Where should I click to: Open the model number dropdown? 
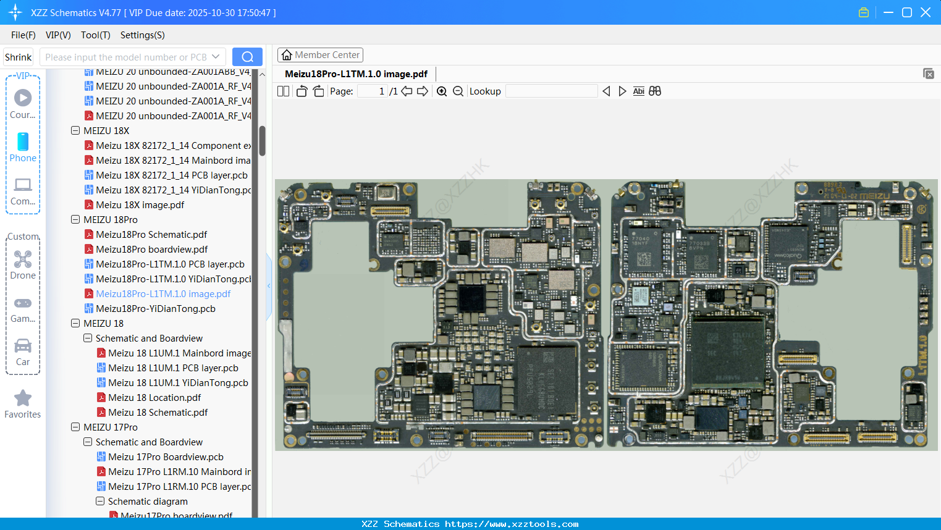216,57
